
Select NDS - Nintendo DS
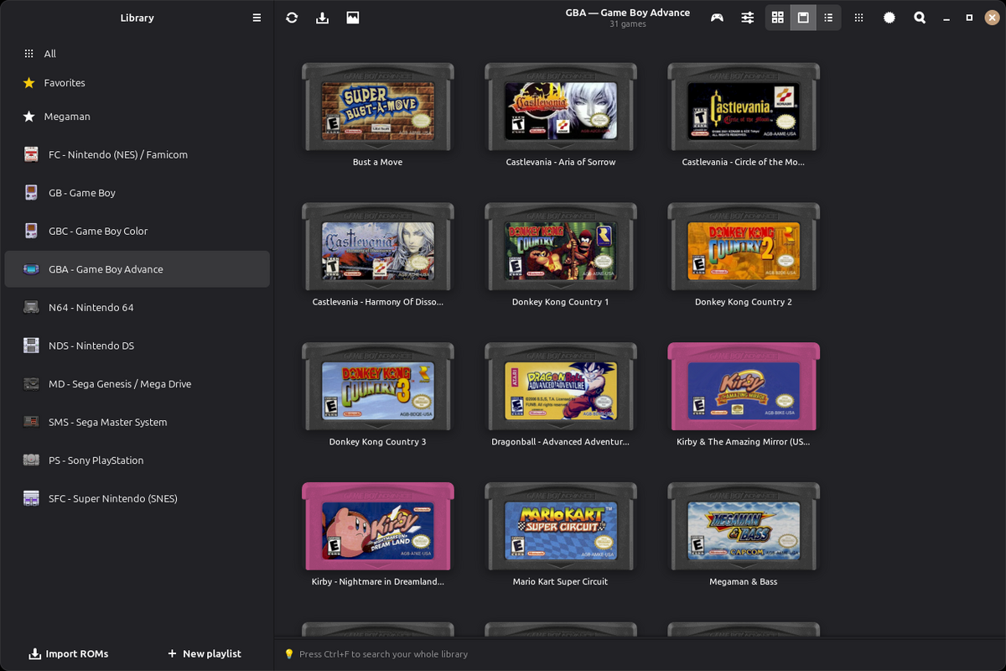[x=137, y=346]
